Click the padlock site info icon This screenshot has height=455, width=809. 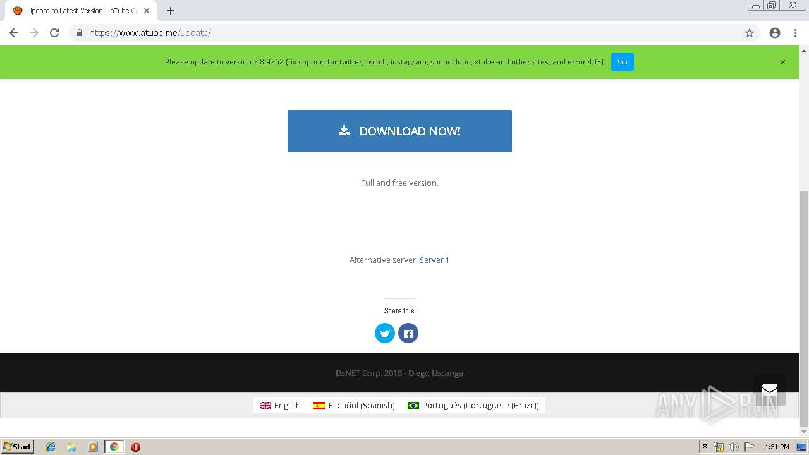[79, 33]
